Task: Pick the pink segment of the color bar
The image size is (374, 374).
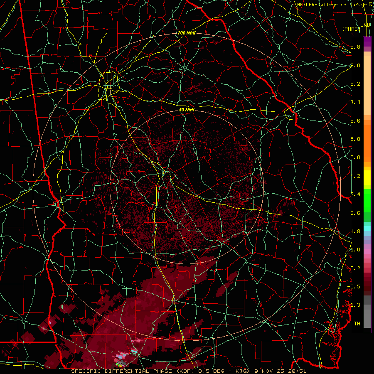Action: pos(367,252)
